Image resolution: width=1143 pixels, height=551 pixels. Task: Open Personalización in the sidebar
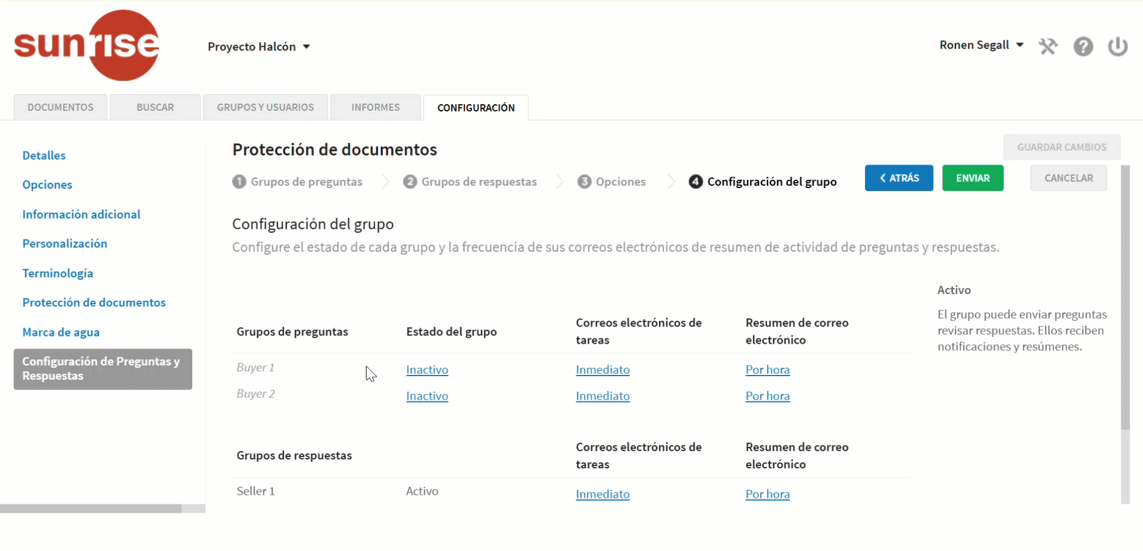click(65, 244)
